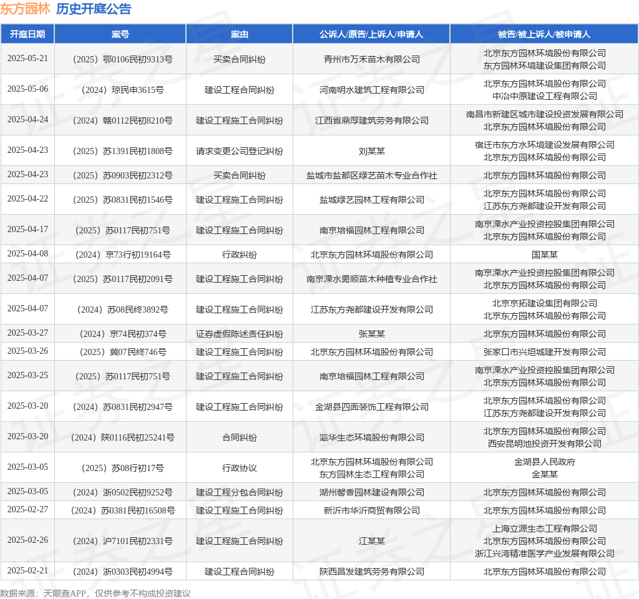
Task: Click the date 2025-04-24
Action: (x=27, y=119)
